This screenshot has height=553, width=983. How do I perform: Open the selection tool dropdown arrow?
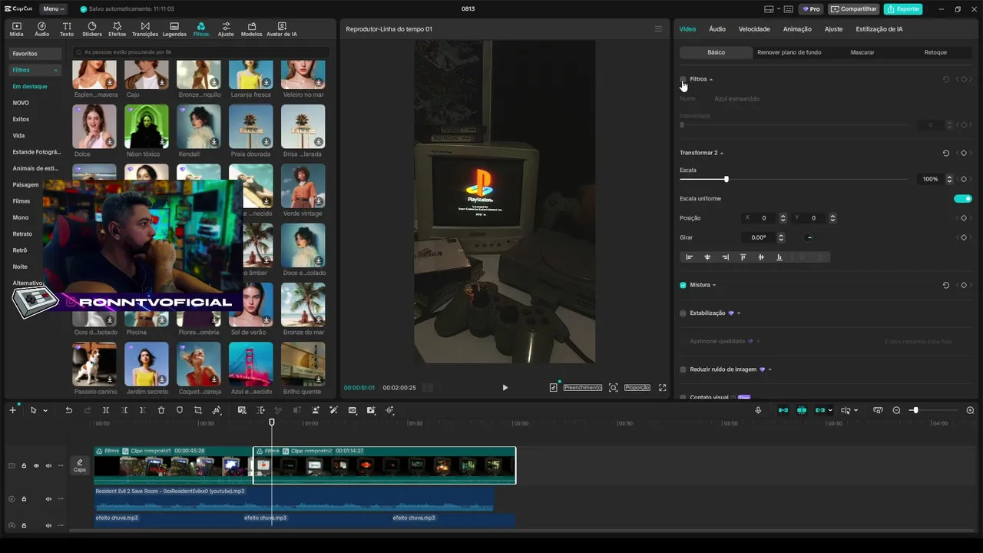[45, 411]
